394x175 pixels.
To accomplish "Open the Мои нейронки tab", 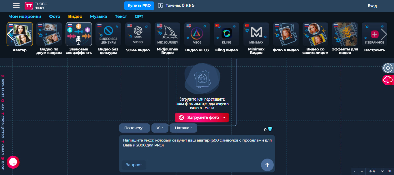I will pyautogui.click(x=25, y=16).
